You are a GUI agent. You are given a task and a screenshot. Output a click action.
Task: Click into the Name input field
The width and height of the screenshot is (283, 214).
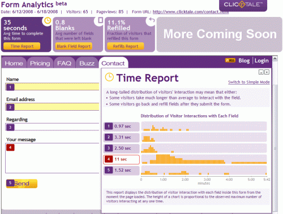pos(52,87)
